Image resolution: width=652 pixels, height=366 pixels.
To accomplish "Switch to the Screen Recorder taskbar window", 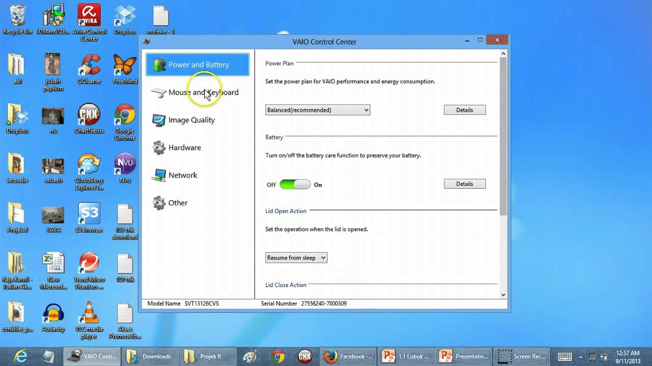I will (x=522, y=356).
